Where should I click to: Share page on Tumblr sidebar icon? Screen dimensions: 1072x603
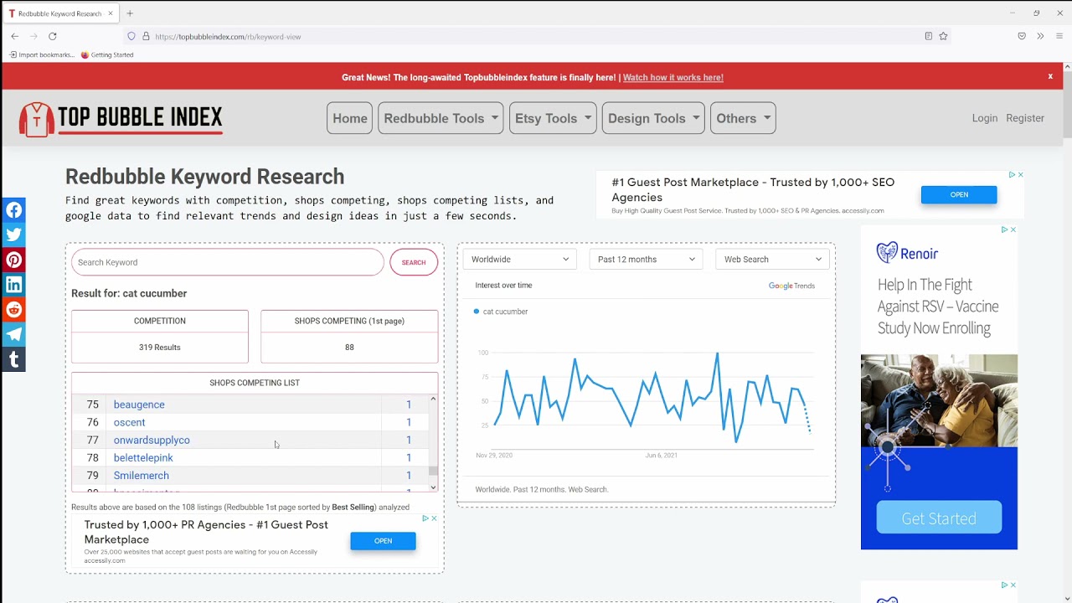click(13, 359)
